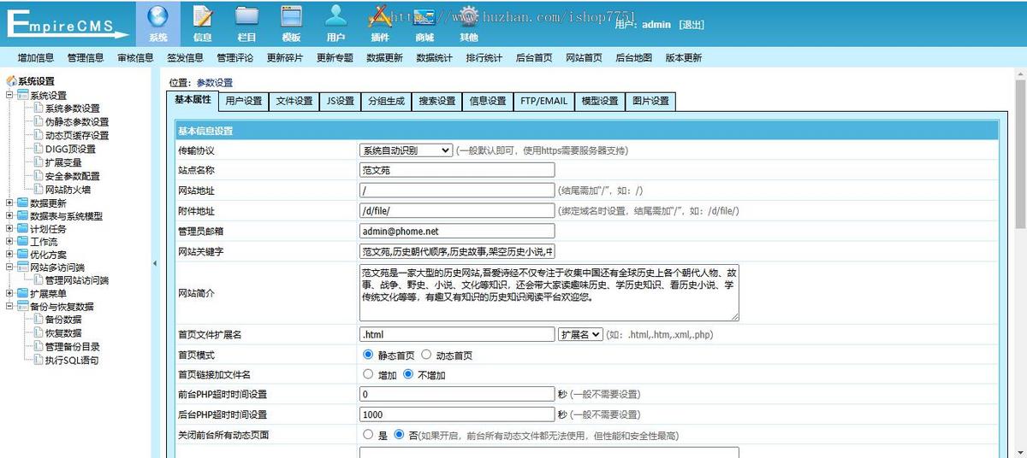1027x458 pixels.
Task: Select the 静态首页 radio button
Action: click(x=368, y=355)
